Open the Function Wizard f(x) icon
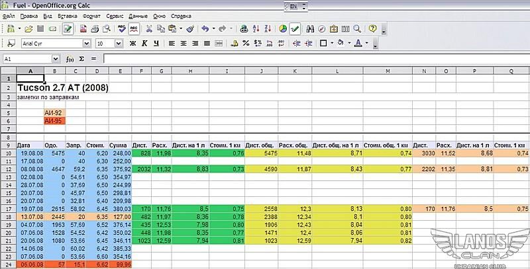This screenshot has width=530, height=269. pyautogui.click(x=70, y=59)
